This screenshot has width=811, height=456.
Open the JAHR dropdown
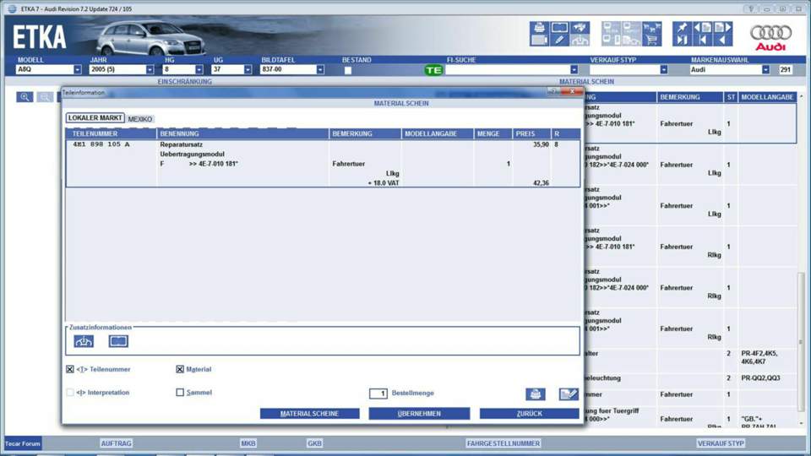(150, 69)
